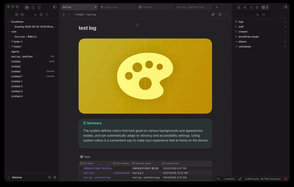Switch to the test log tab
This screenshot has width=294, height=187.
[x=79, y=7]
